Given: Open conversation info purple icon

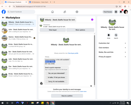Looking at the screenshot, I should [x=92, y=20].
